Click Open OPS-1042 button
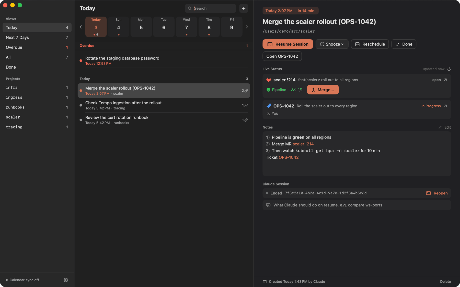460x287 pixels. click(x=282, y=56)
